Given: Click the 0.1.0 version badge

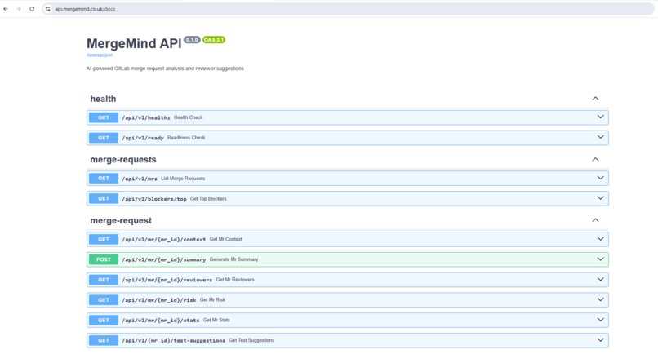Looking at the screenshot, I should [192, 40].
